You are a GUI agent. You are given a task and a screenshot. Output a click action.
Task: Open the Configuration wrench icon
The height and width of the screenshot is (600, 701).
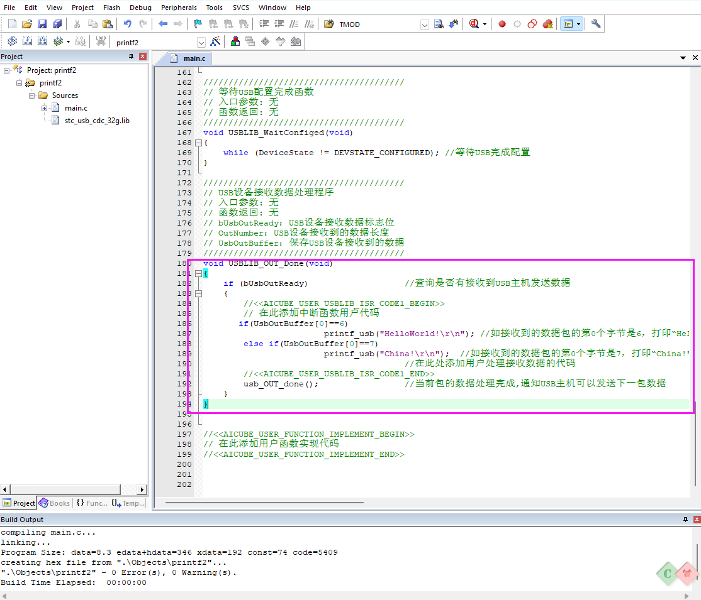596,24
